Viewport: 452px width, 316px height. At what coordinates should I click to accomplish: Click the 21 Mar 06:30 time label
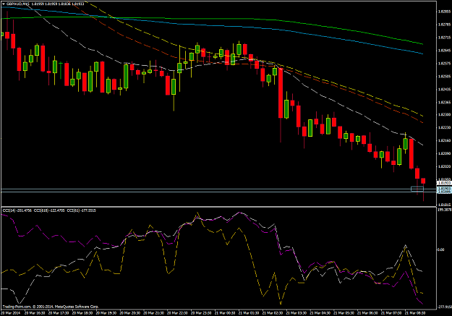(368, 313)
